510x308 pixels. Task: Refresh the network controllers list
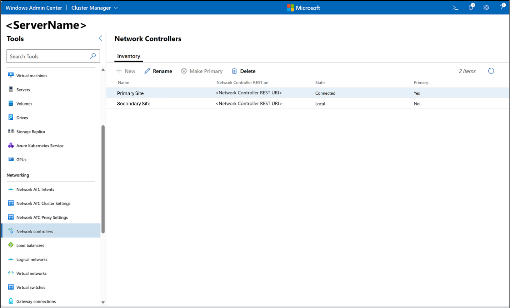coord(491,71)
